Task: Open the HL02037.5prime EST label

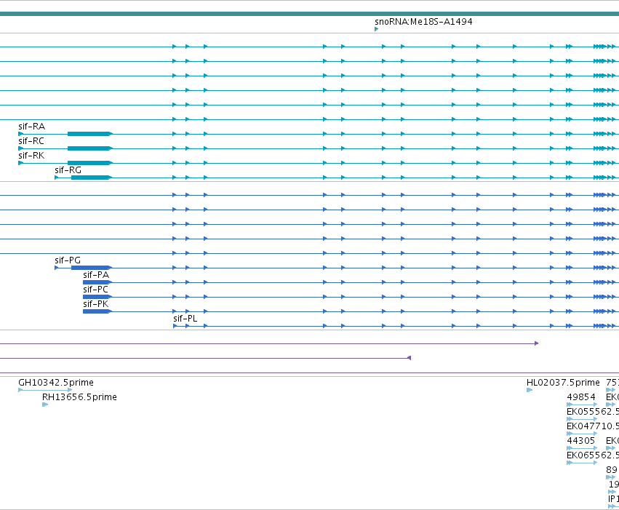Action: tap(563, 383)
